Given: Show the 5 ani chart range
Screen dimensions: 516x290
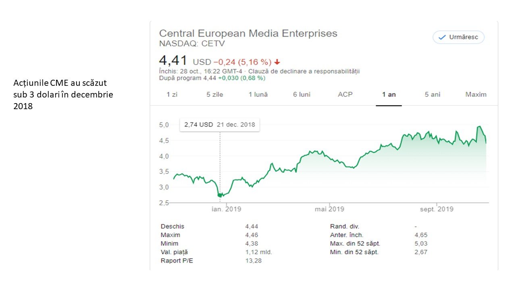Looking at the screenshot, I should click(x=432, y=95).
